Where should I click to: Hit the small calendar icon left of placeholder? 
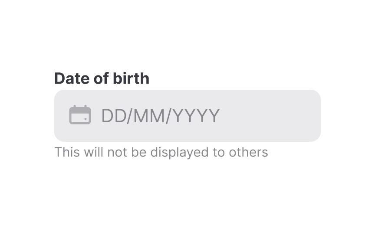(80, 115)
